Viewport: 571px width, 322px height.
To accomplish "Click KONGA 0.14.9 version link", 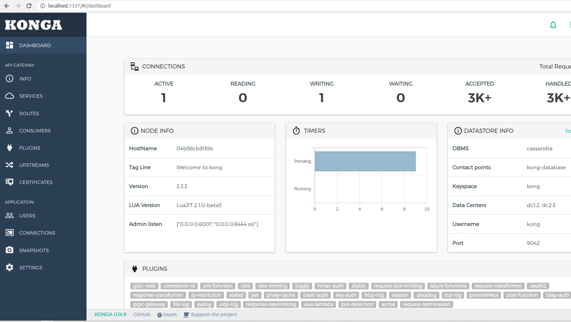I will [x=110, y=314].
